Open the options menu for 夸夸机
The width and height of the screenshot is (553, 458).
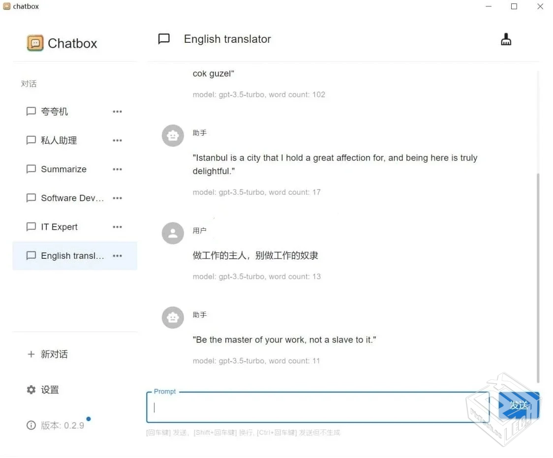click(x=117, y=111)
